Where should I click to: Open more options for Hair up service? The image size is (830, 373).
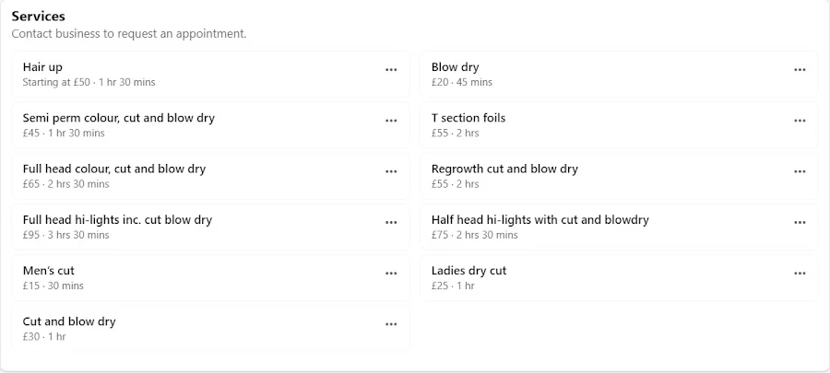[x=391, y=69]
